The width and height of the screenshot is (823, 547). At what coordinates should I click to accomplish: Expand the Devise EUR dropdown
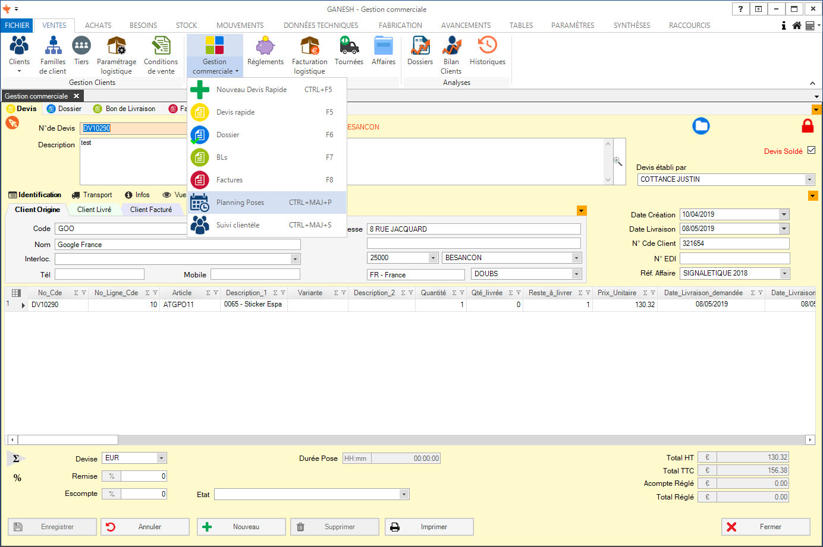click(x=161, y=458)
